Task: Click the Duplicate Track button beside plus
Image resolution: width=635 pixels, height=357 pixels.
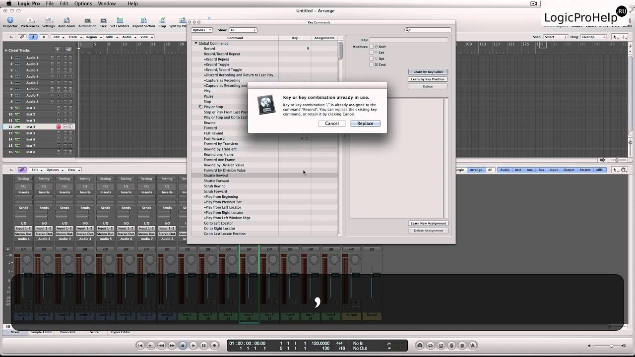Action: click(68, 49)
